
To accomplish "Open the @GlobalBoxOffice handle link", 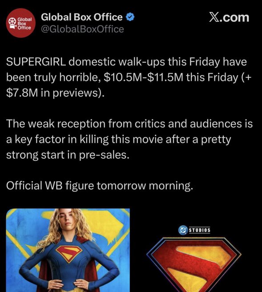I will click(82, 29).
